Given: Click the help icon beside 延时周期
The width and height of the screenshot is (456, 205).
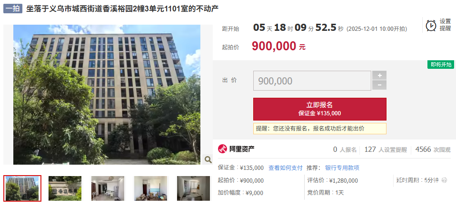Looking at the screenshot, I should point(444,180).
